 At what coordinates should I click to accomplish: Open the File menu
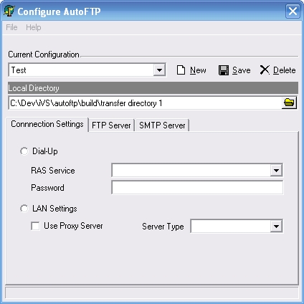click(x=11, y=27)
